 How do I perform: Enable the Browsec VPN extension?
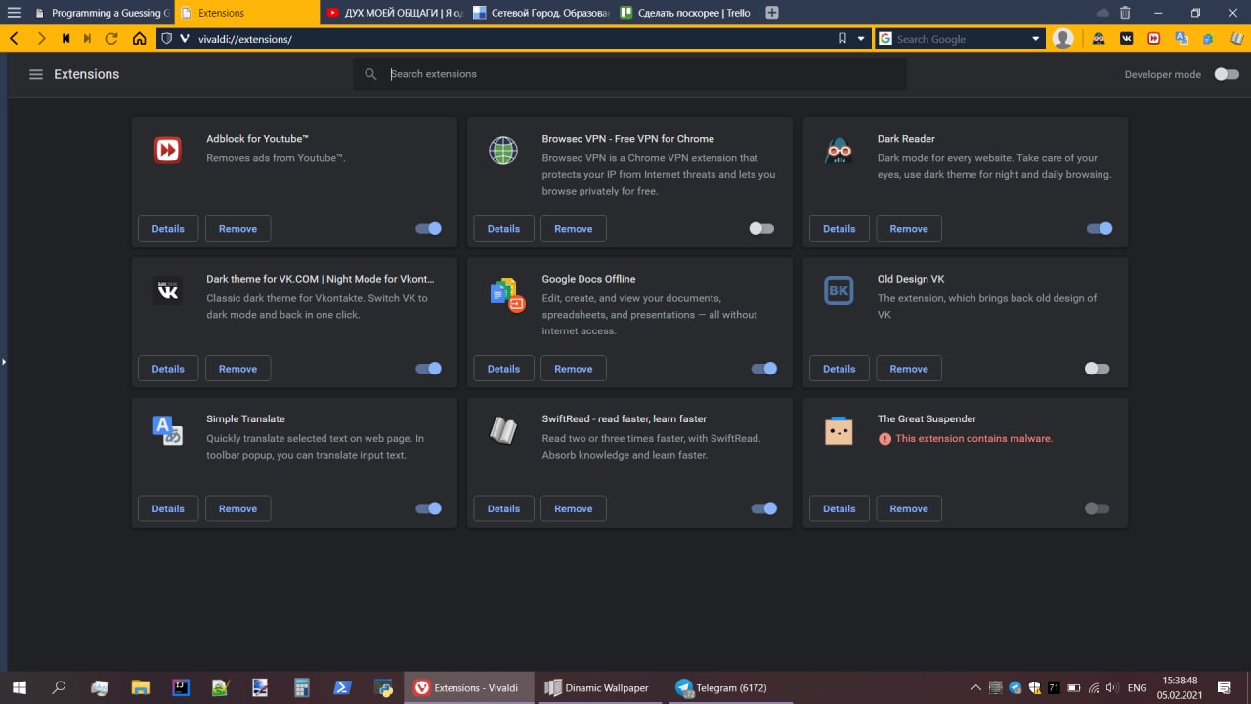point(761,228)
